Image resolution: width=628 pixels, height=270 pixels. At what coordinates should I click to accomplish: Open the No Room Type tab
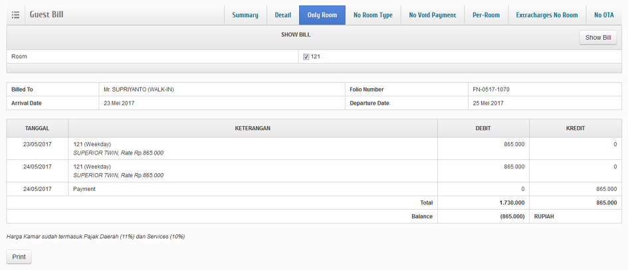click(x=373, y=15)
